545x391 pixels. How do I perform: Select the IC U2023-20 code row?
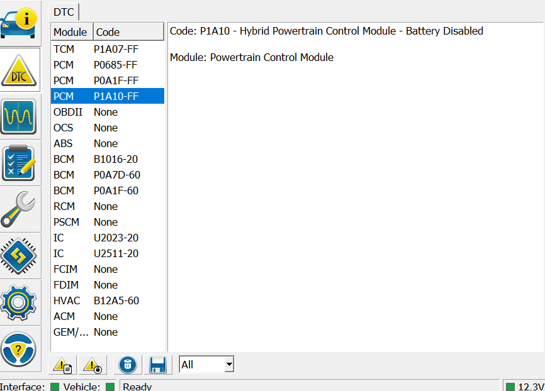107,238
